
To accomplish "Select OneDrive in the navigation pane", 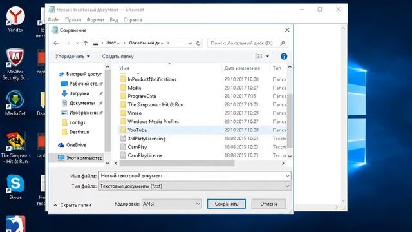I will pos(72,145).
